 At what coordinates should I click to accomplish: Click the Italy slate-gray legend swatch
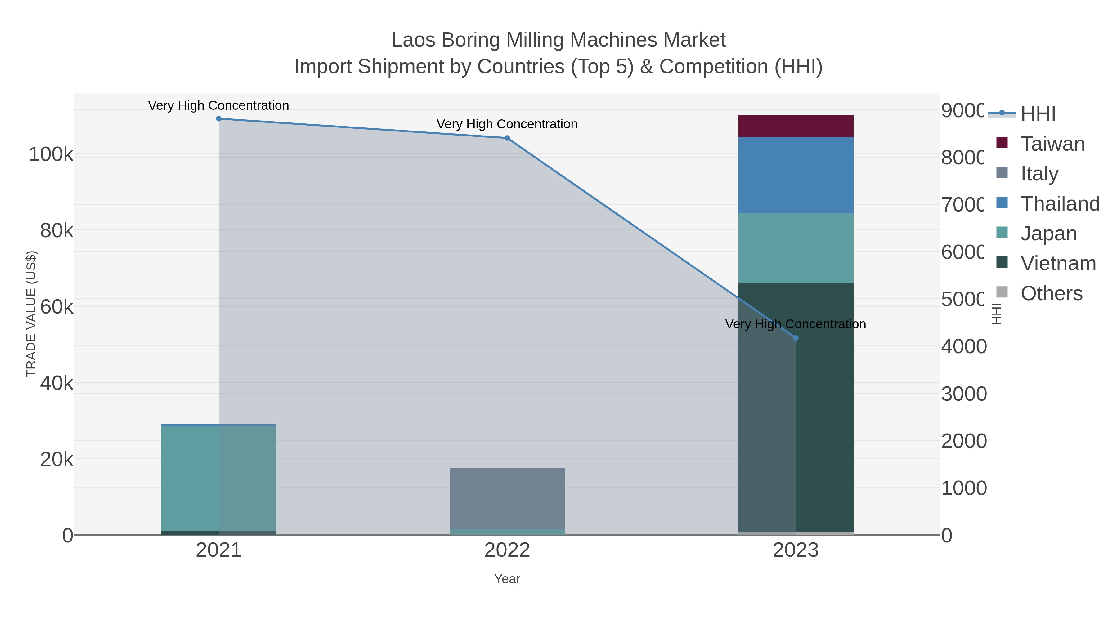coord(1002,172)
